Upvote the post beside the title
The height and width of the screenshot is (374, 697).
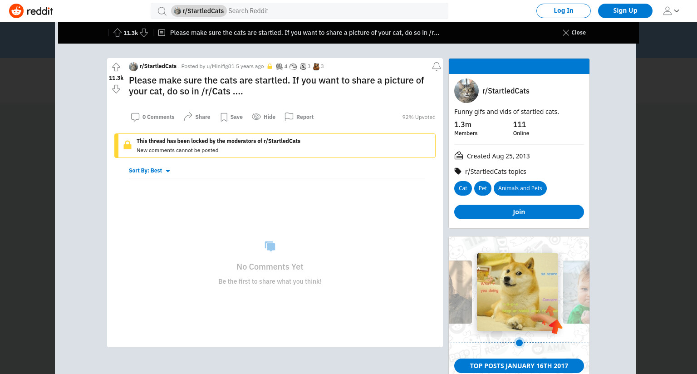tap(116, 67)
